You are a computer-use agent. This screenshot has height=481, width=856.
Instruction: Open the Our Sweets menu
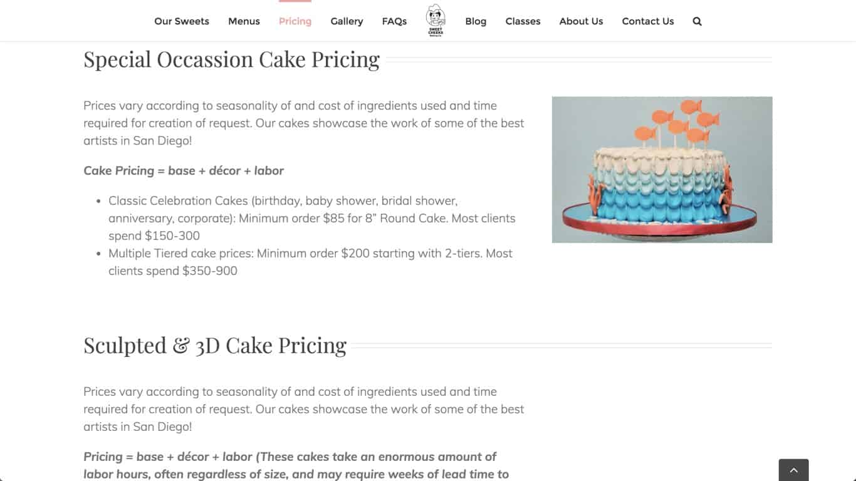[182, 21]
